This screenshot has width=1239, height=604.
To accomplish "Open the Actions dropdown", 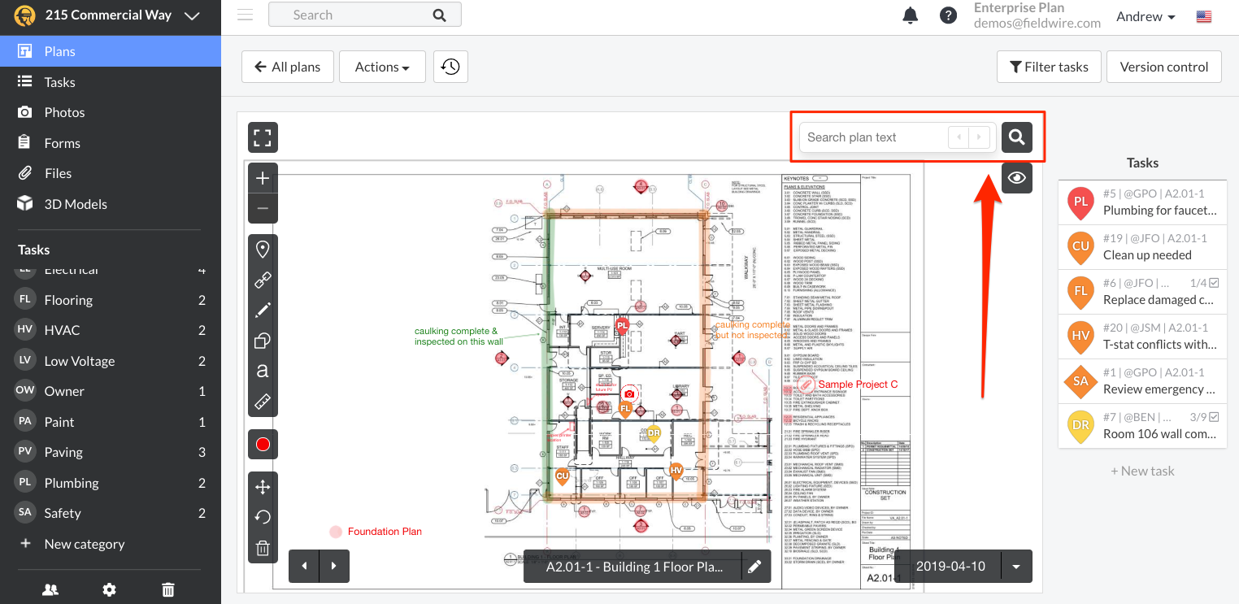I will pyautogui.click(x=382, y=67).
